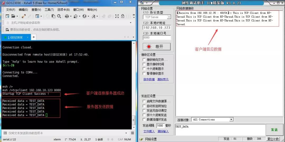Image resolution: width=285 pixels, height=142 pixels.
Task: Open the 编辑(E) menu
Action: click(23, 10)
